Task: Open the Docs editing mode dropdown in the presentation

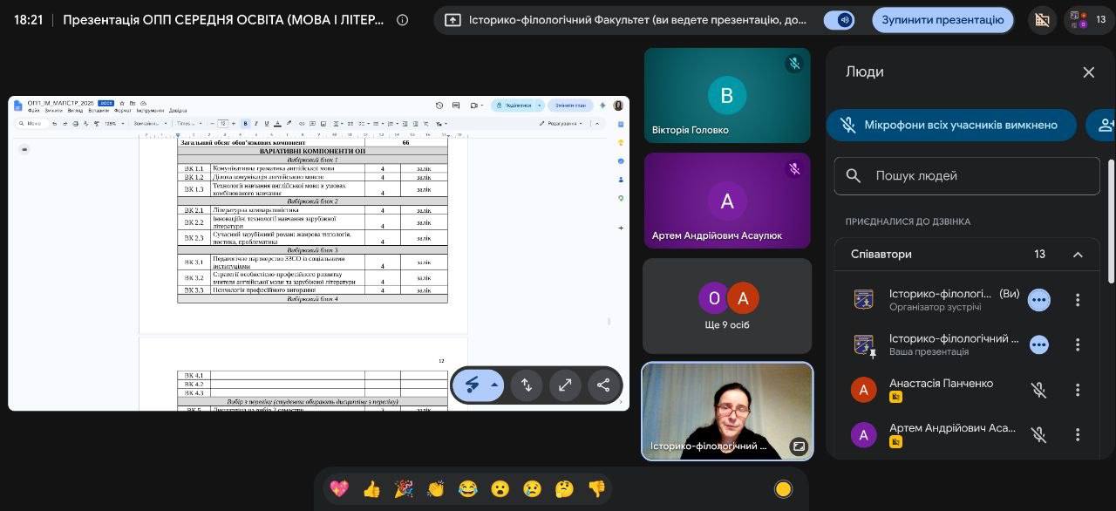Action: tap(562, 124)
